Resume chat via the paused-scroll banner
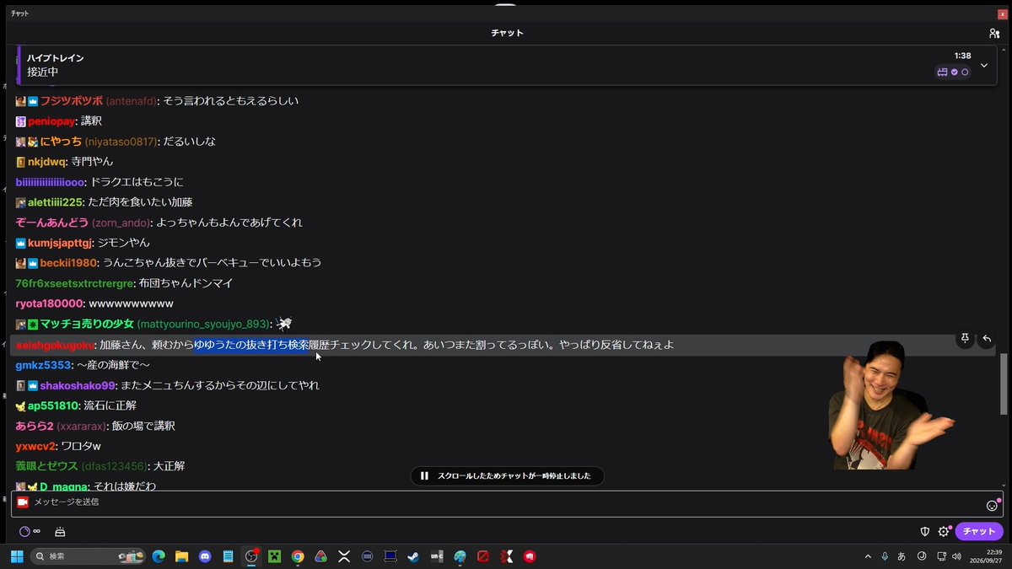The image size is (1012, 569). [x=507, y=476]
